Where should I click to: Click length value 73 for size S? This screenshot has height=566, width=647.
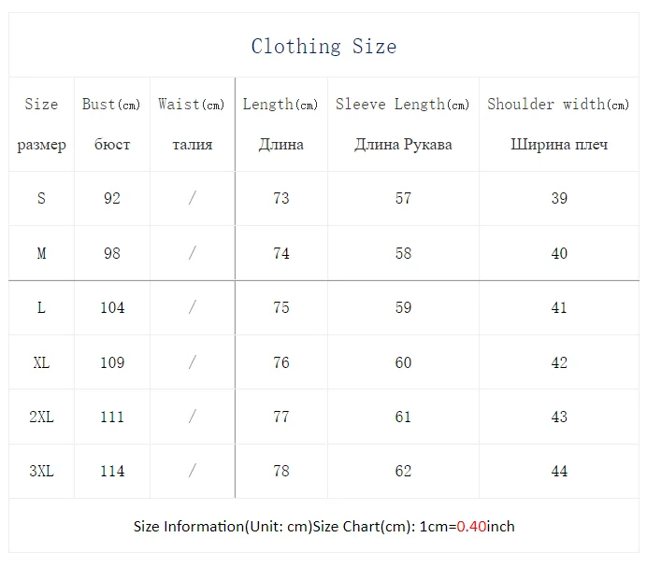coord(281,198)
